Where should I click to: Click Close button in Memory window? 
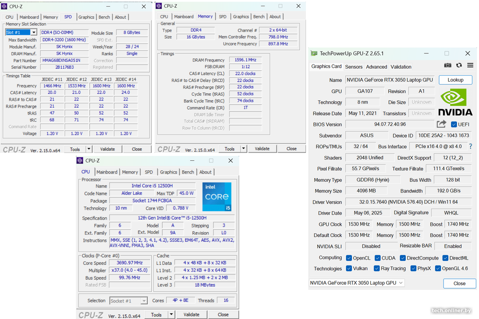click(292, 149)
